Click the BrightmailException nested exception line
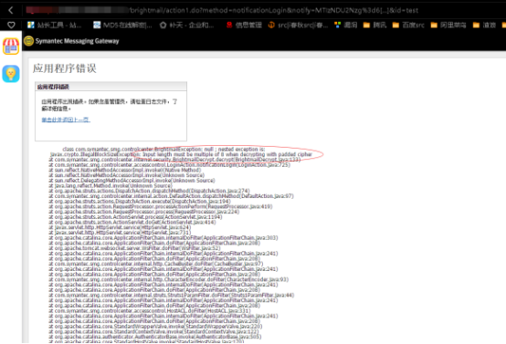Image resolution: width=506 pixels, height=344 pixels. pos(163,150)
